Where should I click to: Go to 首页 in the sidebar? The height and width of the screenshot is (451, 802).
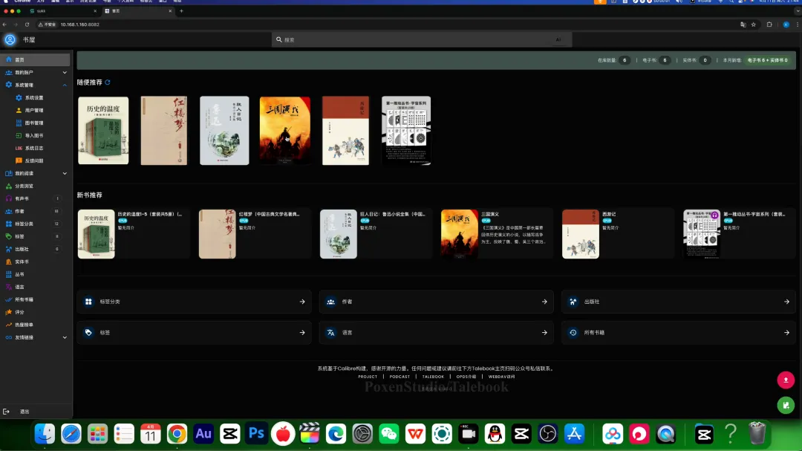tap(36, 60)
